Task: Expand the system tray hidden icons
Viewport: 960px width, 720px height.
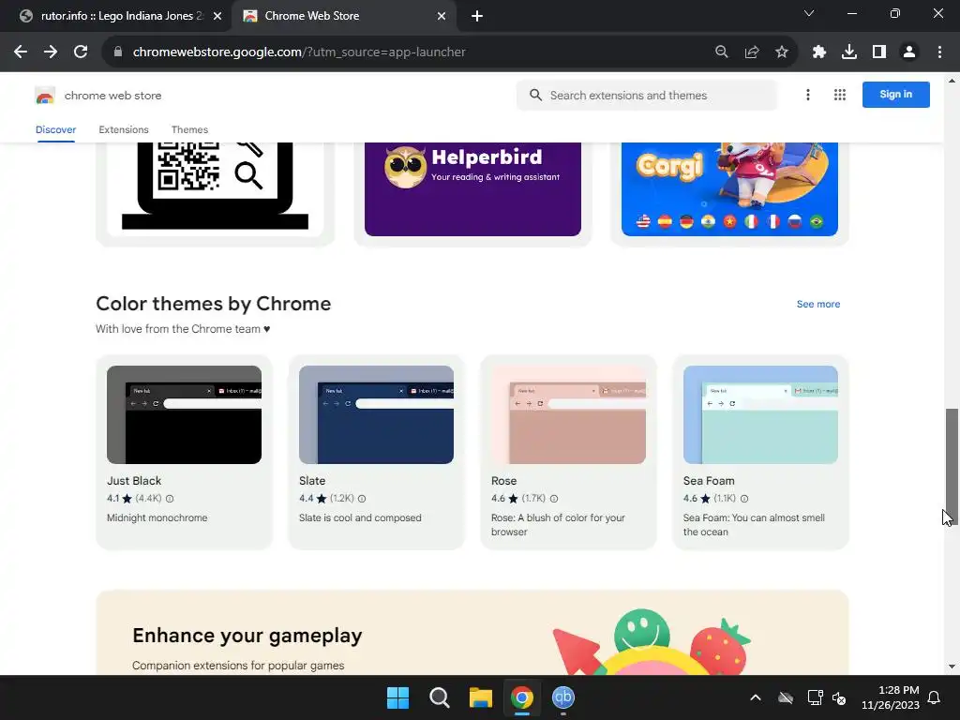Action: coord(756,697)
